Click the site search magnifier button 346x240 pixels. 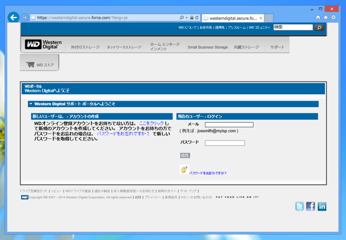pos(319,28)
